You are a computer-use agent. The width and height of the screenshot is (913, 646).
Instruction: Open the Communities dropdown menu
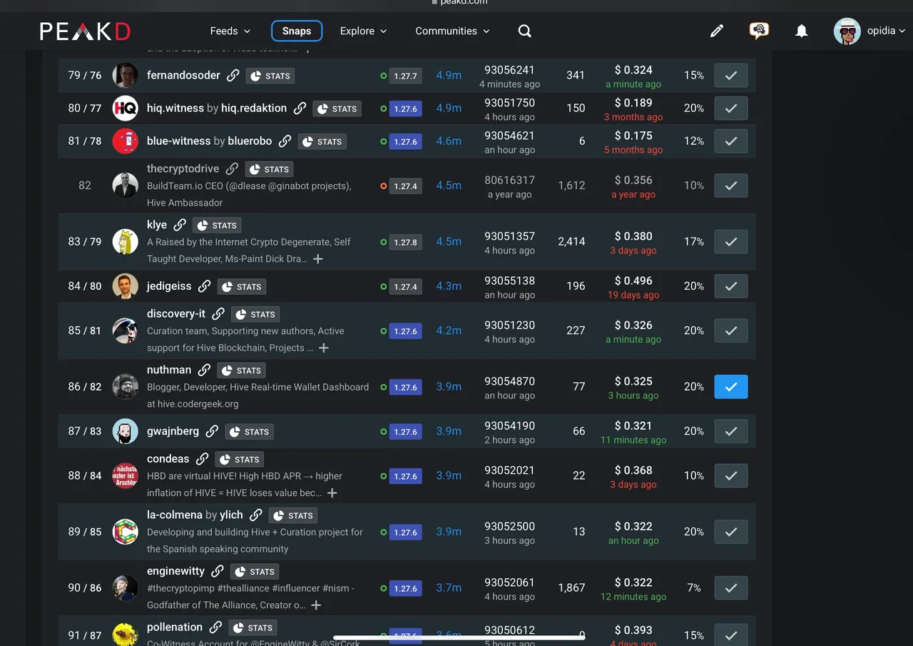pyautogui.click(x=453, y=31)
